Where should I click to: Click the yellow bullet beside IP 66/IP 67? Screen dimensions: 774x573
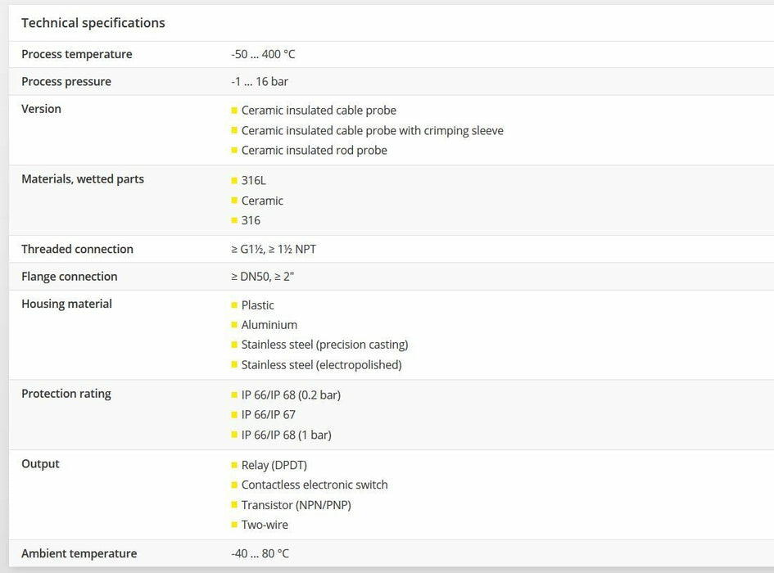click(234, 415)
